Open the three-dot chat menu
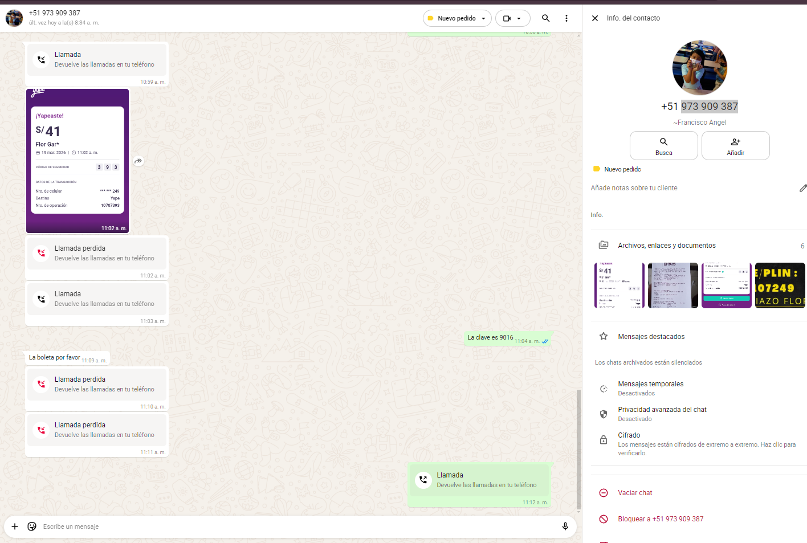This screenshot has width=807, height=543. (566, 18)
